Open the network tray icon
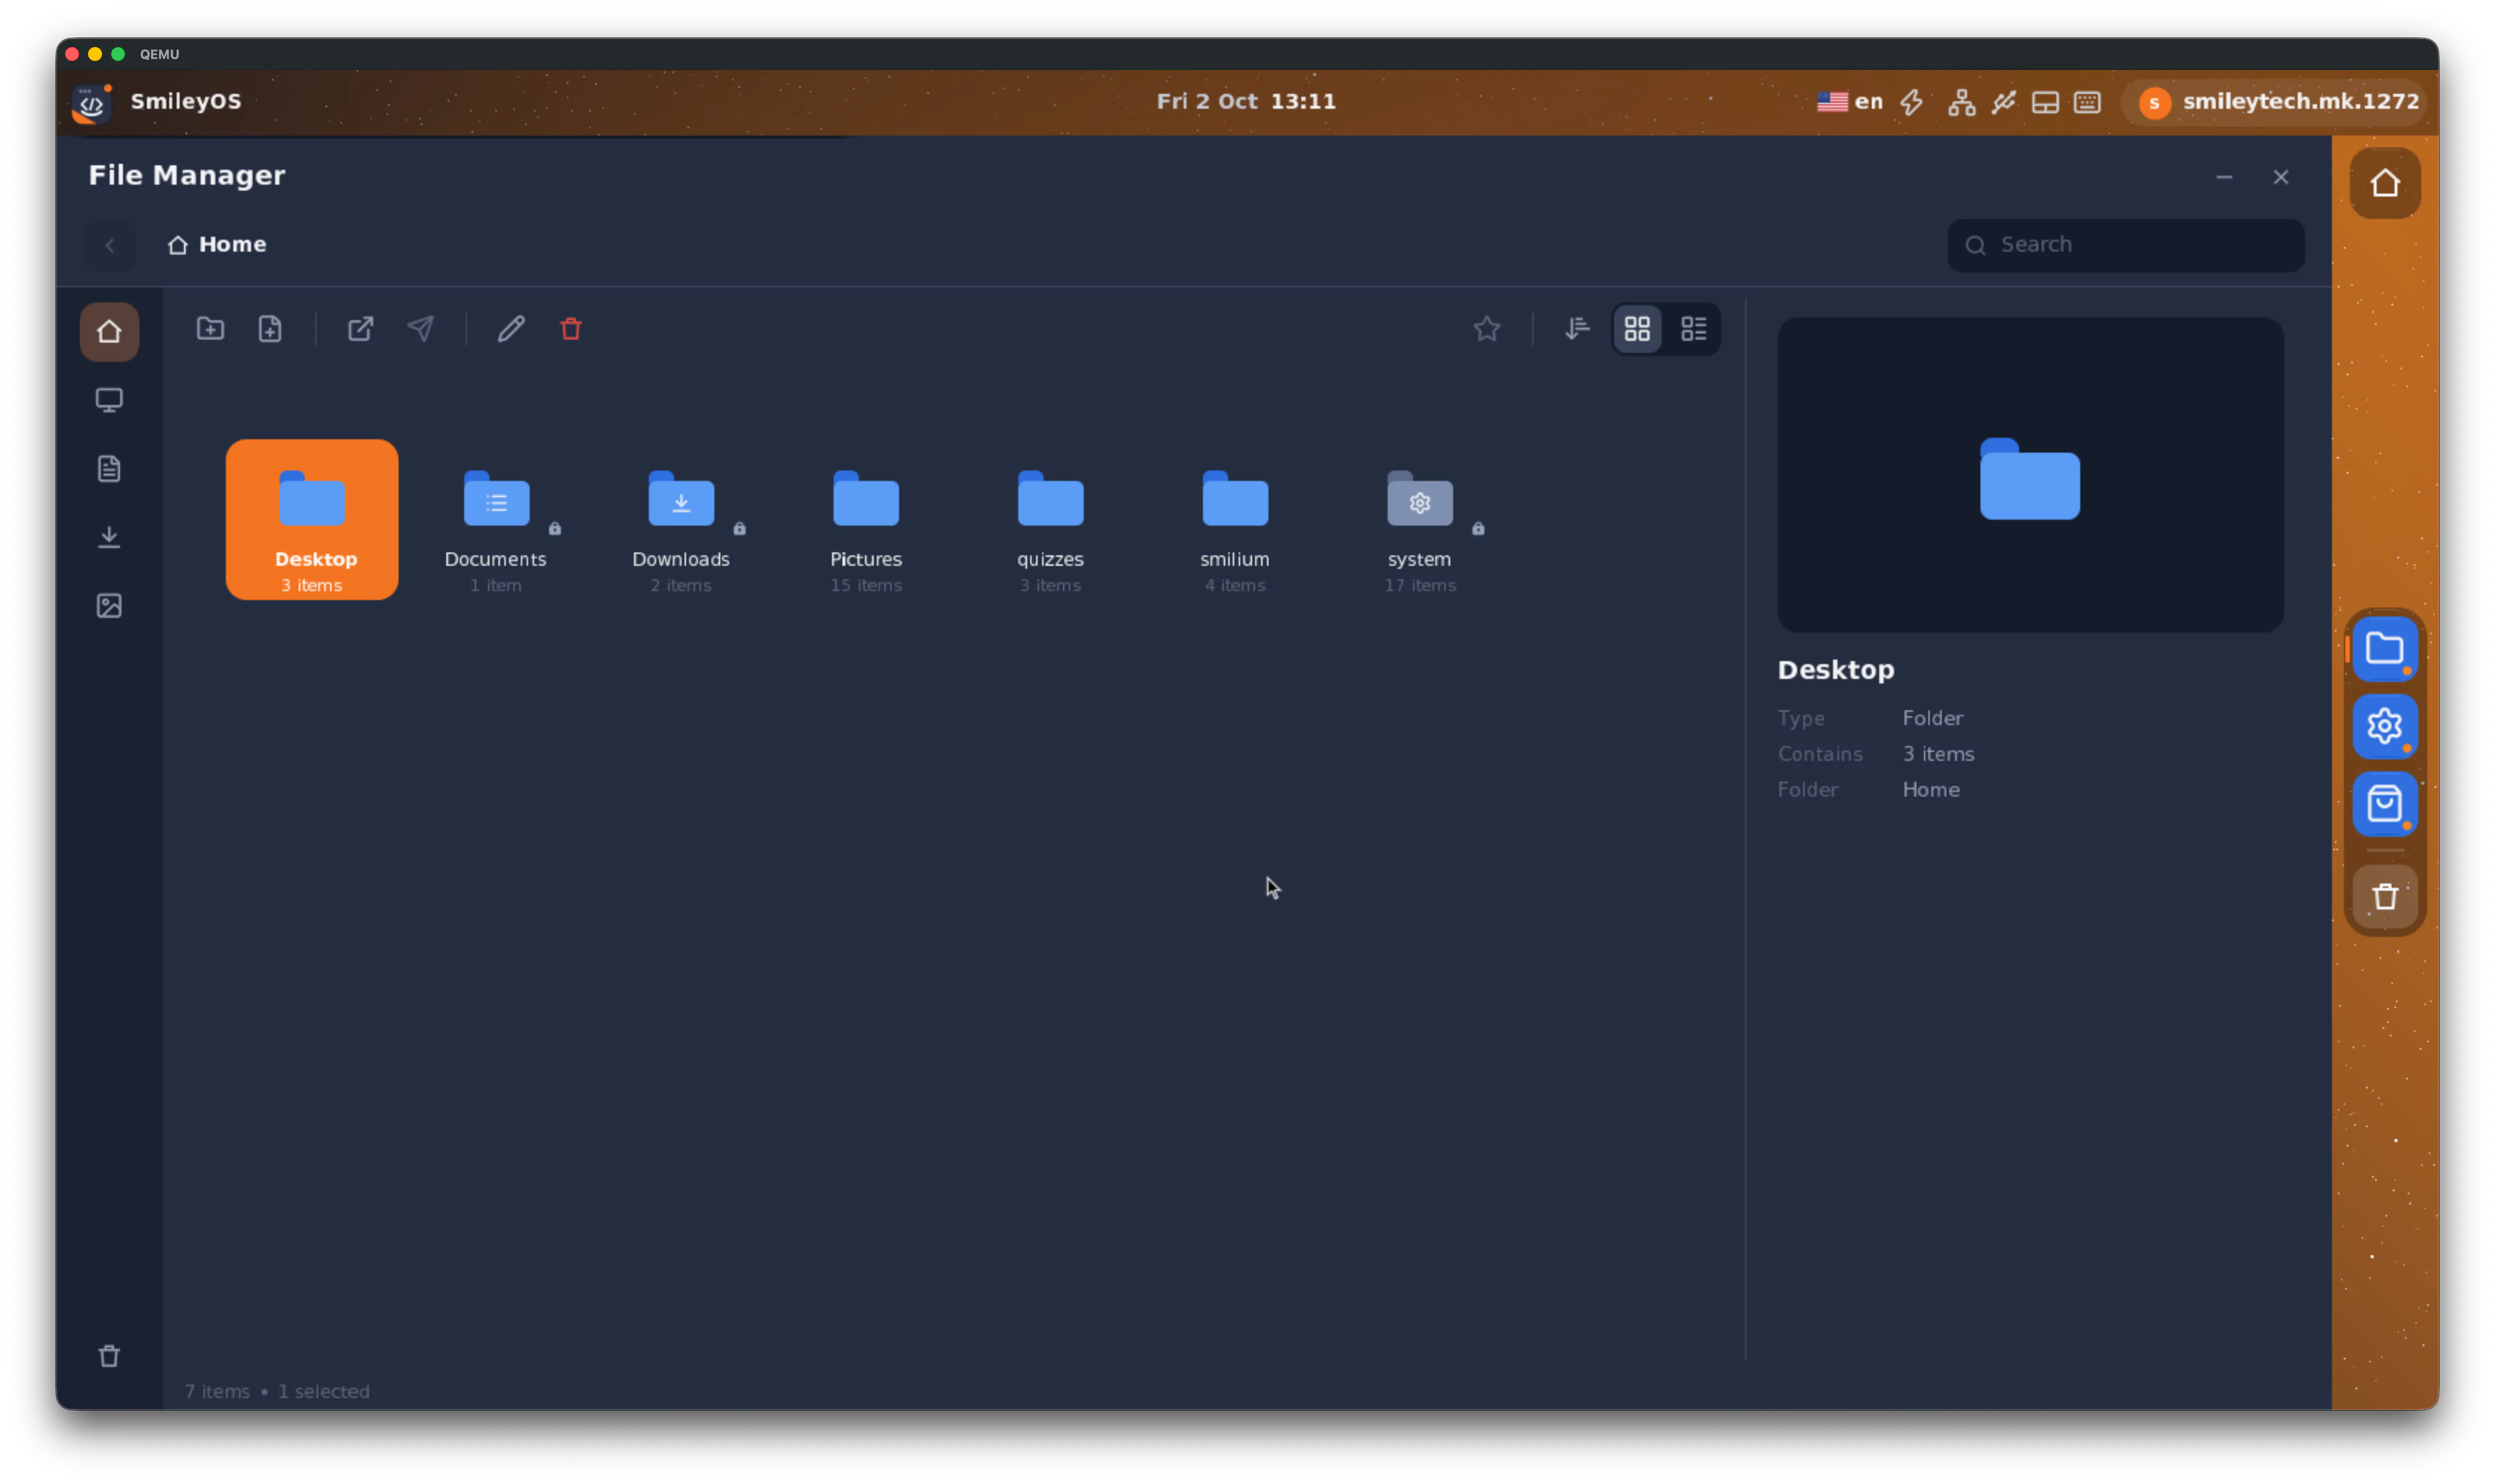 [x=1962, y=102]
